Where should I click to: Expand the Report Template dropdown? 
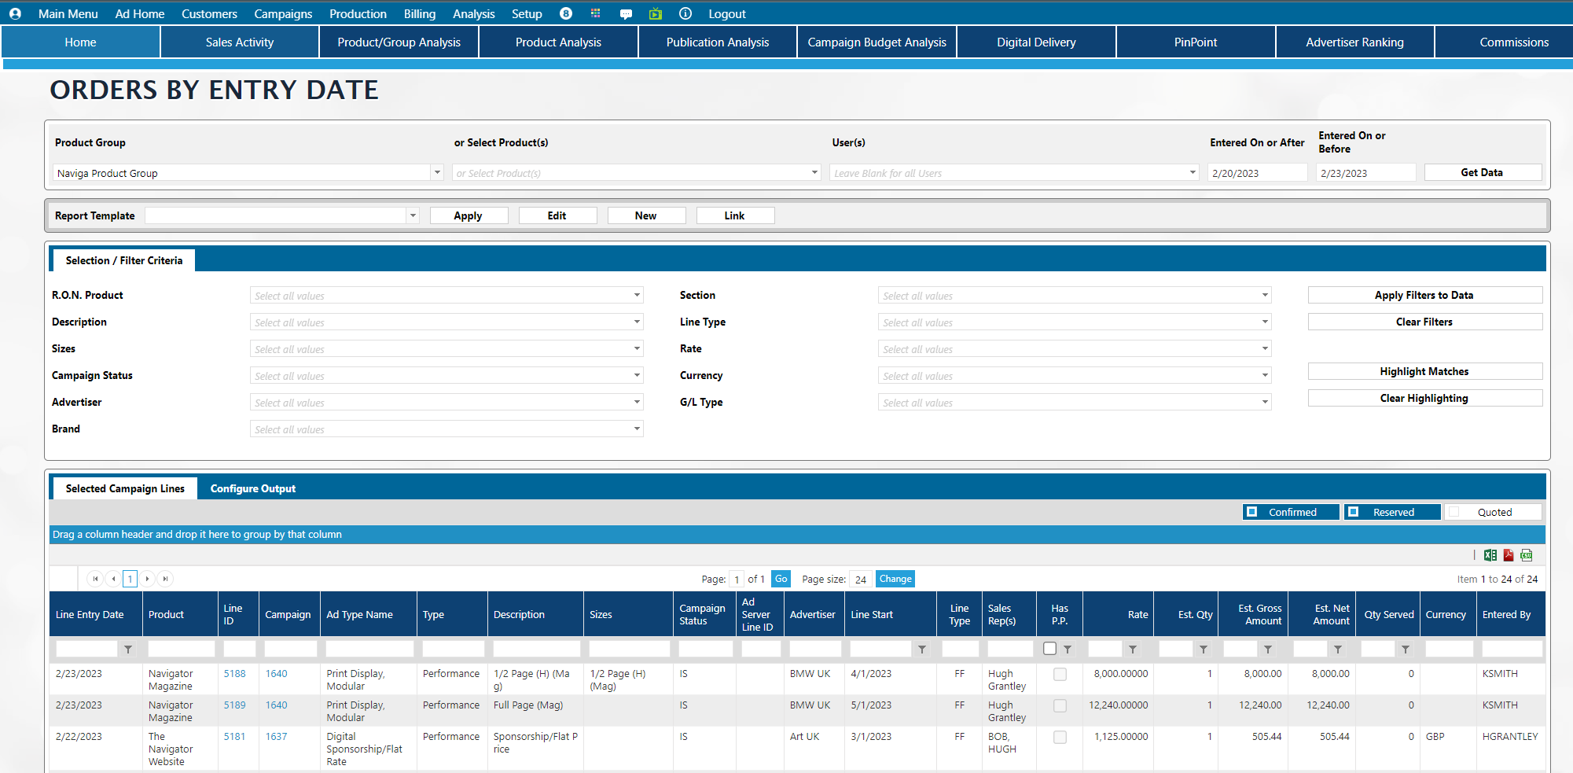pos(413,215)
